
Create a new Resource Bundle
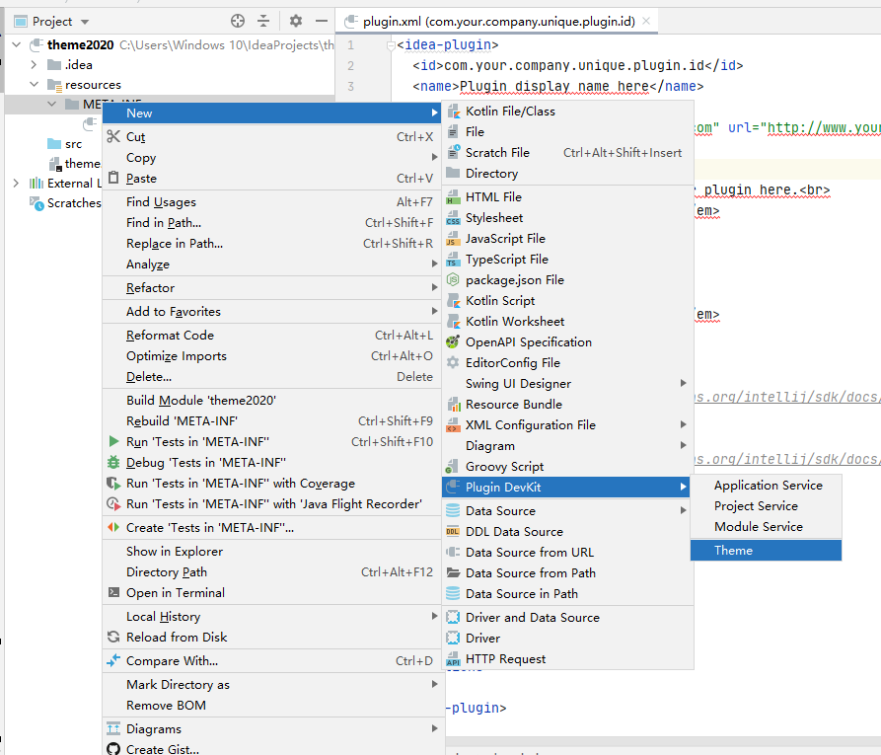[567, 405]
